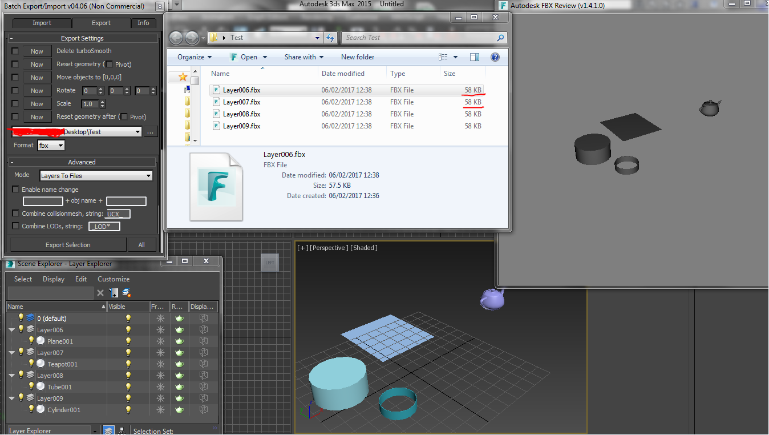Open the Mode dropdown showing Layers To Files

(96, 176)
